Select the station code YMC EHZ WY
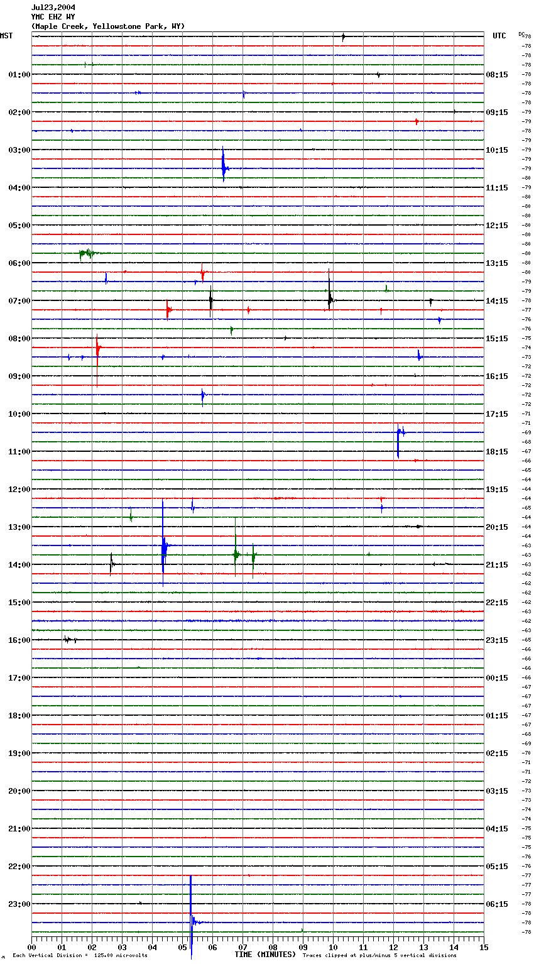Viewport: 534px width, 964px height. point(53,17)
